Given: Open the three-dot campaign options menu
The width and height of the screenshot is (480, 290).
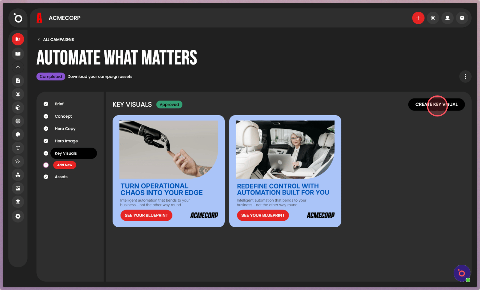Looking at the screenshot, I should pos(465,77).
